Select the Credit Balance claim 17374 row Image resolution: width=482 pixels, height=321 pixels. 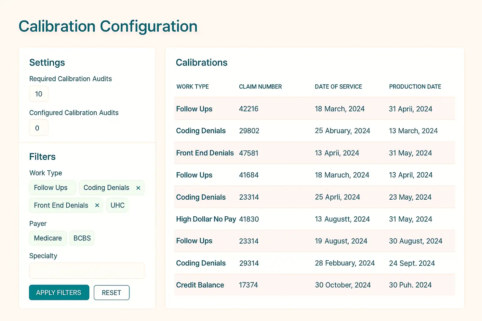tap(315, 285)
